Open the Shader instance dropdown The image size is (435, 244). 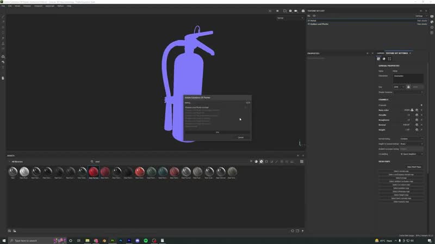(x=408, y=92)
